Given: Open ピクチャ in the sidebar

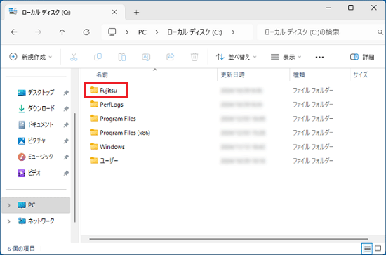Looking at the screenshot, I should [x=32, y=140].
